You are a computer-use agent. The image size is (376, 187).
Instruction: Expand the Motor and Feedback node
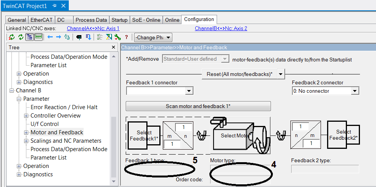pos(26,132)
